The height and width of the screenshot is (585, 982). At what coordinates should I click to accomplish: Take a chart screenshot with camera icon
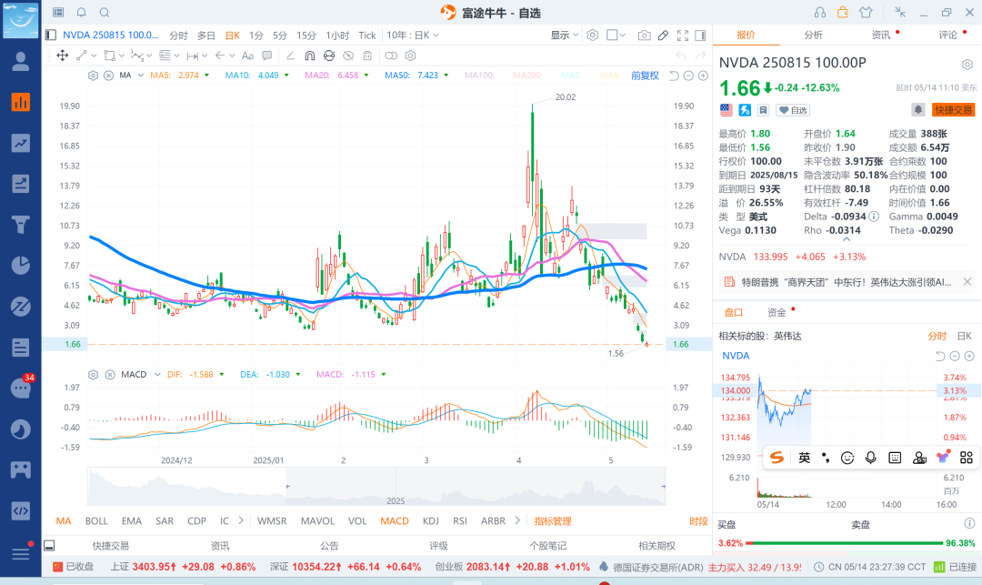[x=644, y=35]
